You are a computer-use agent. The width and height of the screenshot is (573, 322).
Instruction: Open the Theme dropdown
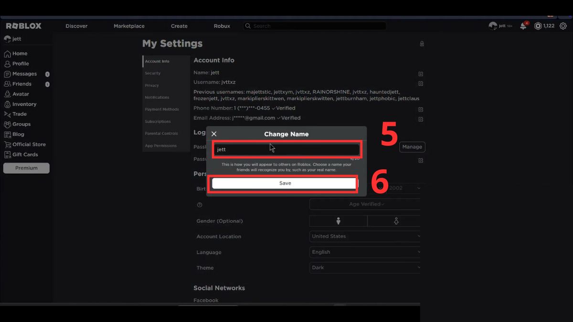[365, 268]
